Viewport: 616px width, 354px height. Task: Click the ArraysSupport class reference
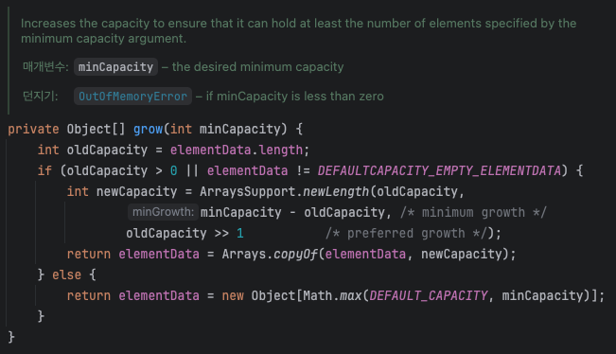(x=248, y=191)
